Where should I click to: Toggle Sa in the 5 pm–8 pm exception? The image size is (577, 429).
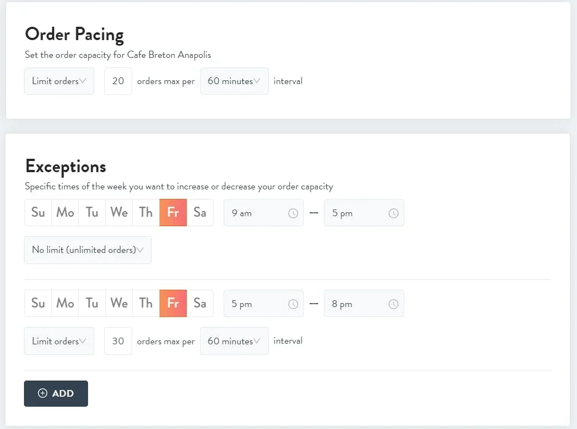point(200,303)
